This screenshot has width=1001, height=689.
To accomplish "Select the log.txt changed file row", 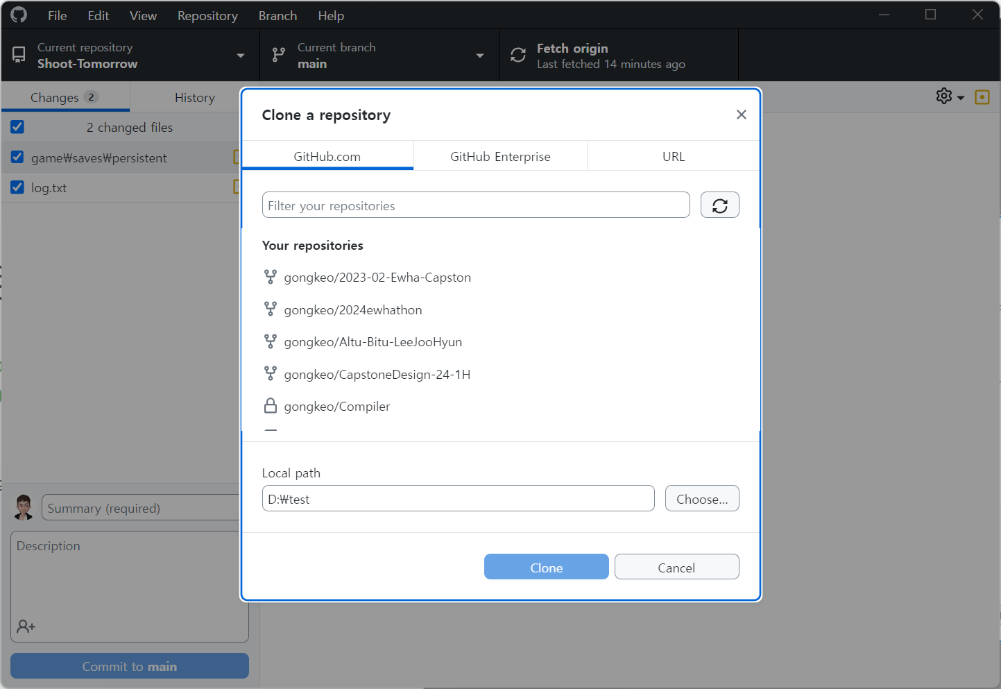I will pyautogui.click(x=121, y=187).
